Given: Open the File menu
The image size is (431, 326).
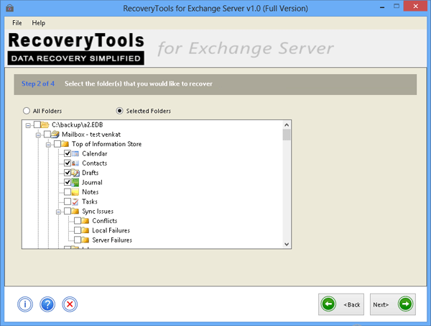Looking at the screenshot, I should pos(17,23).
